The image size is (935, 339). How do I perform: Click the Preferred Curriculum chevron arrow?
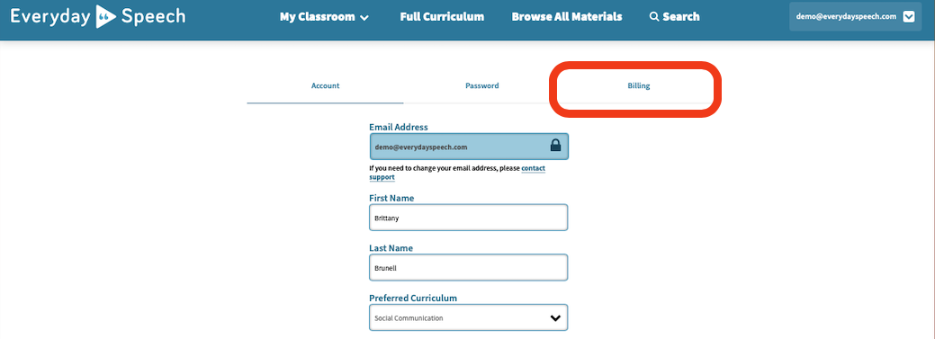pyautogui.click(x=555, y=318)
